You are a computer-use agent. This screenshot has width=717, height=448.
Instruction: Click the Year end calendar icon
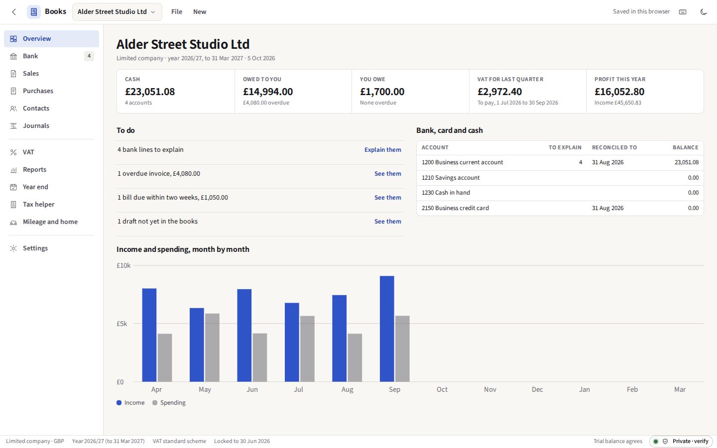(x=13, y=187)
